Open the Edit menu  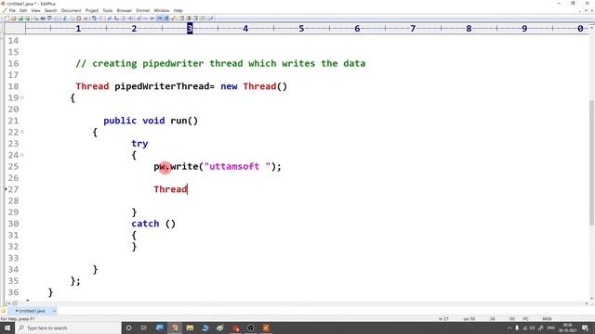coord(23,10)
